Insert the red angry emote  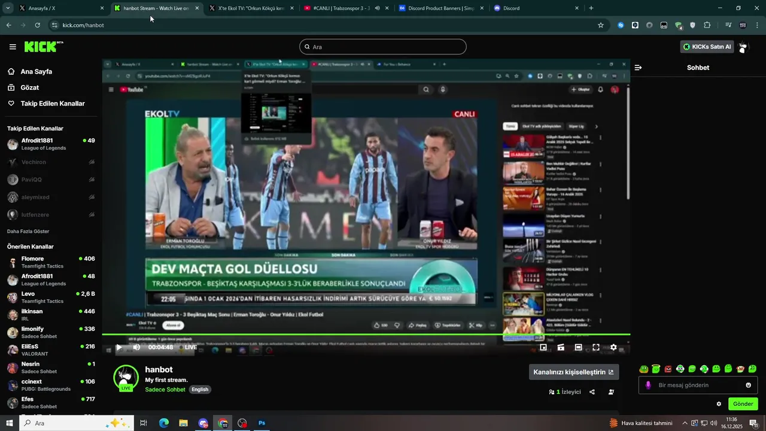coord(668,369)
